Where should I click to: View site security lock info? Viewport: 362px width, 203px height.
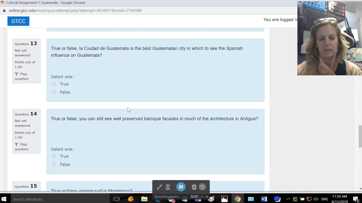4,10
